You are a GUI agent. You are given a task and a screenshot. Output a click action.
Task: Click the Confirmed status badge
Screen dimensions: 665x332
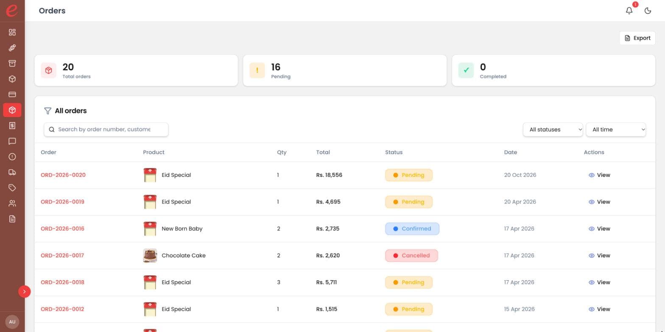tap(412, 229)
